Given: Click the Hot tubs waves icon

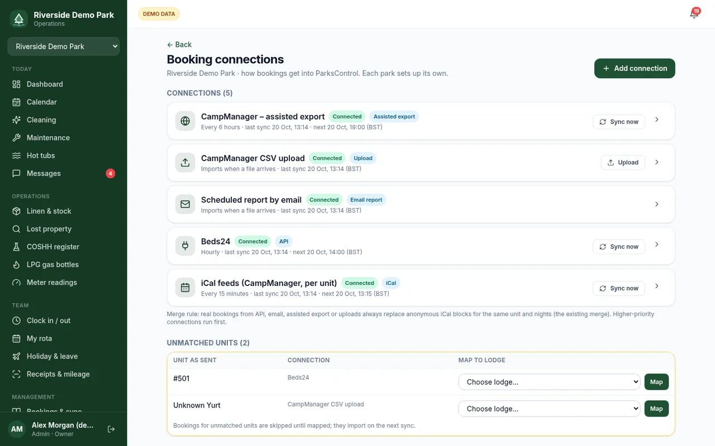Looking at the screenshot, I should [x=16, y=156].
